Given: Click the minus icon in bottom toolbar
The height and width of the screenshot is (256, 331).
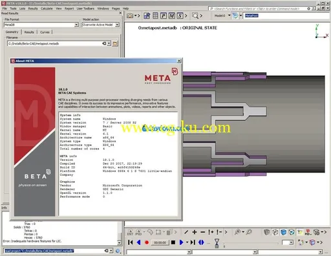Looking at the screenshot, I should tap(202, 232).
